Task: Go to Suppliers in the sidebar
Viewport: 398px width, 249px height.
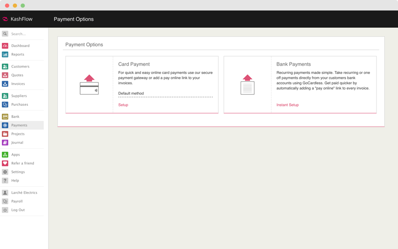Action: coord(19,96)
